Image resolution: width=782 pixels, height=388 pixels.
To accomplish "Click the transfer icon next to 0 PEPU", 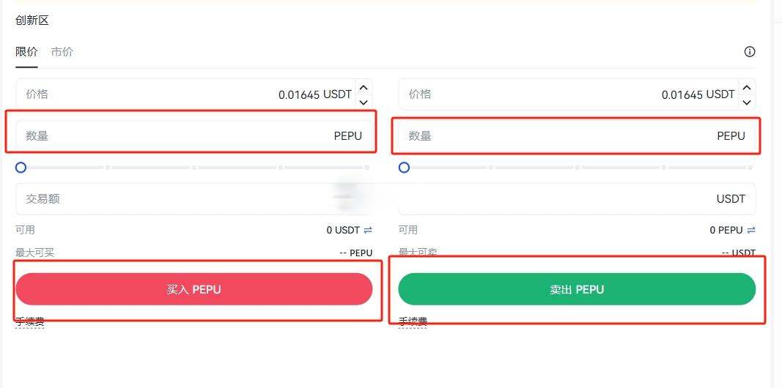I will tap(751, 230).
